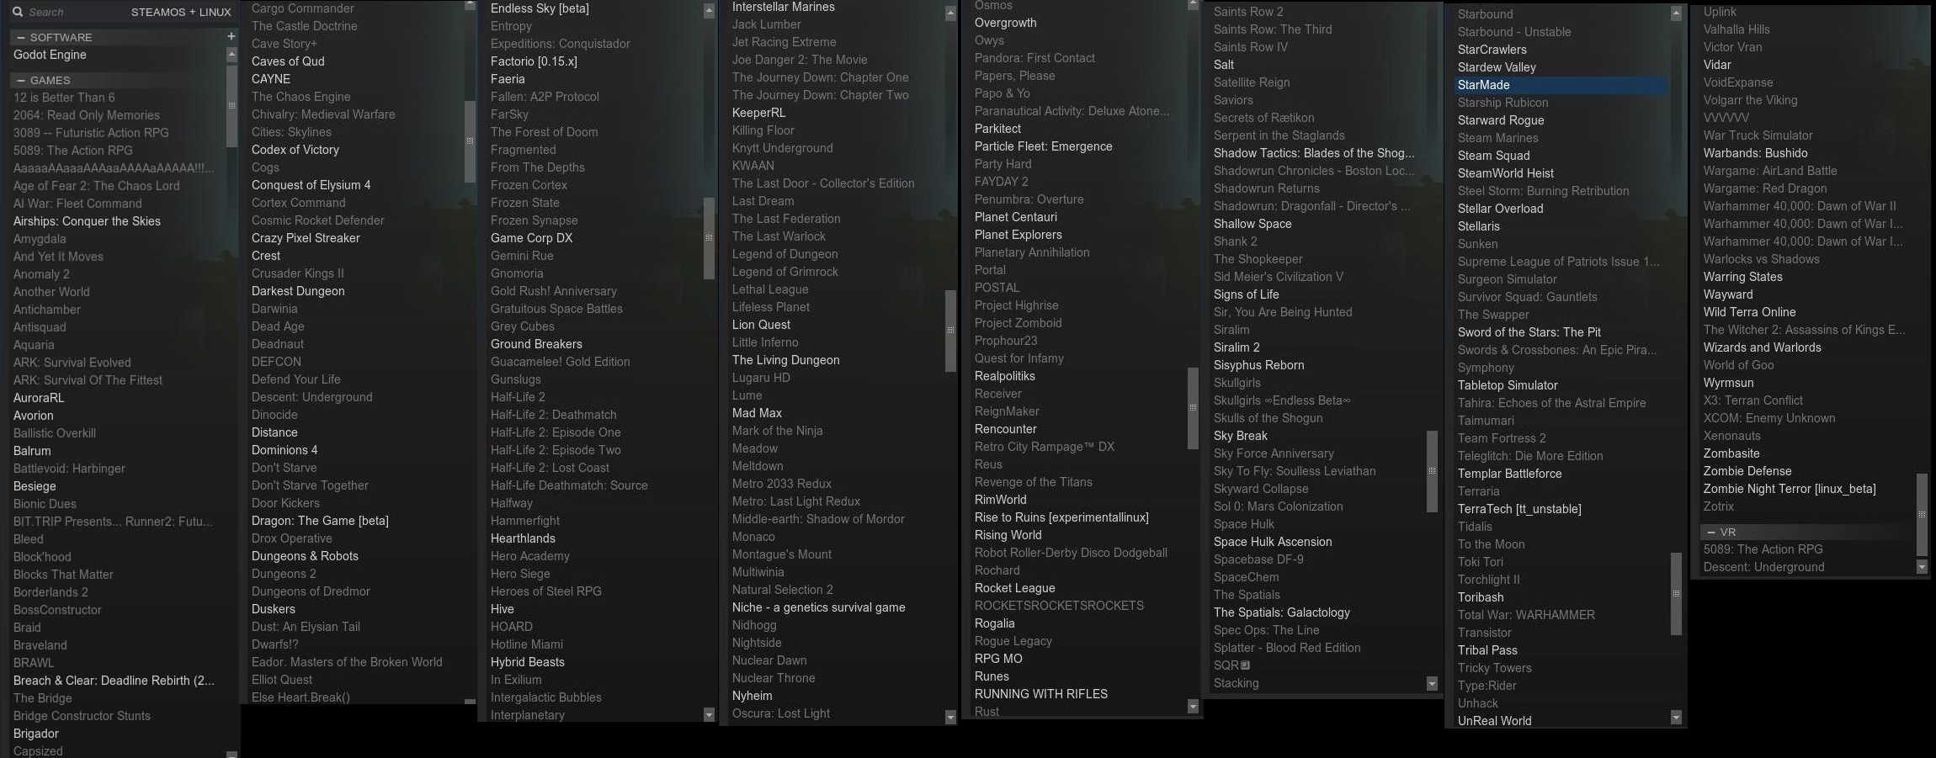Image resolution: width=1936 pixels, height=758 pixels.
Task: Click scroll-up arrow beside Starbound
Action: tap(1676, 13)
